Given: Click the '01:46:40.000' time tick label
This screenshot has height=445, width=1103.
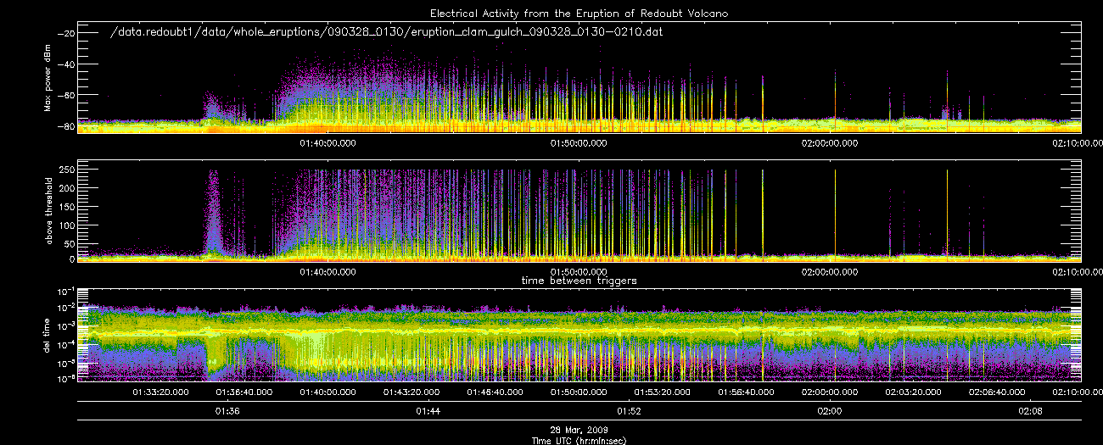Looking at the screenshot, I should pyautogui.click(x=496, y=392).
